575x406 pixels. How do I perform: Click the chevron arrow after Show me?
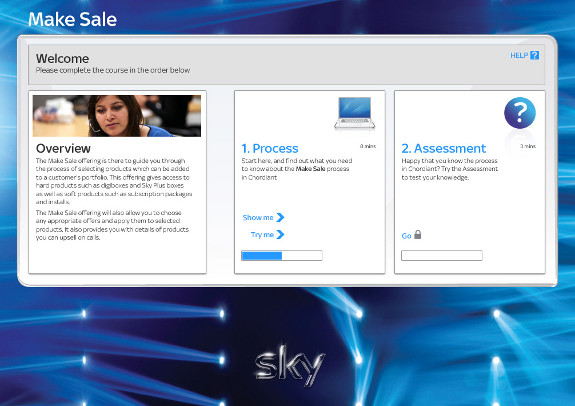(281, 217)
